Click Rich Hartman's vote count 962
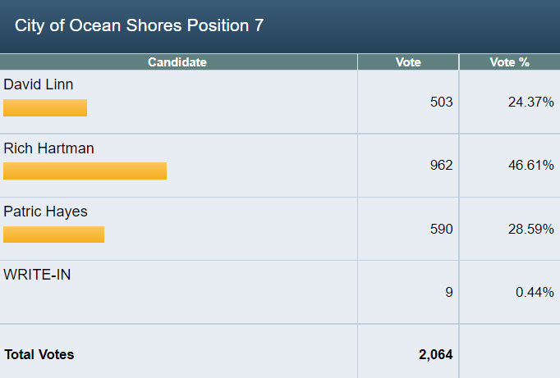 (441, 166)
